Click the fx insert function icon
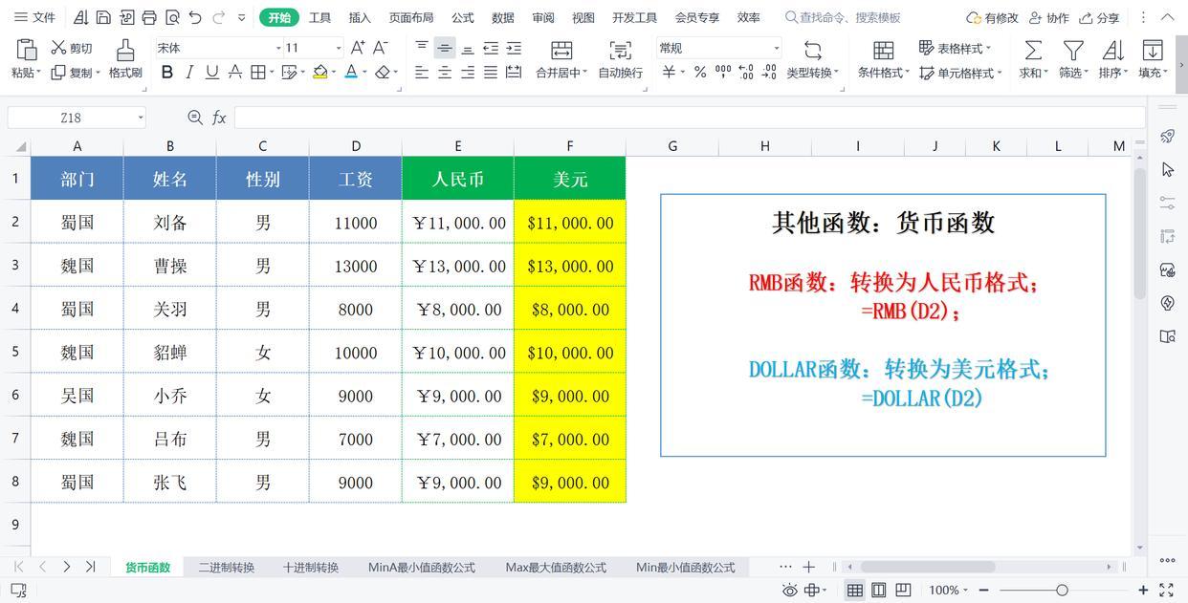The width and height of the screenshot is (1188, 603). 219,117
